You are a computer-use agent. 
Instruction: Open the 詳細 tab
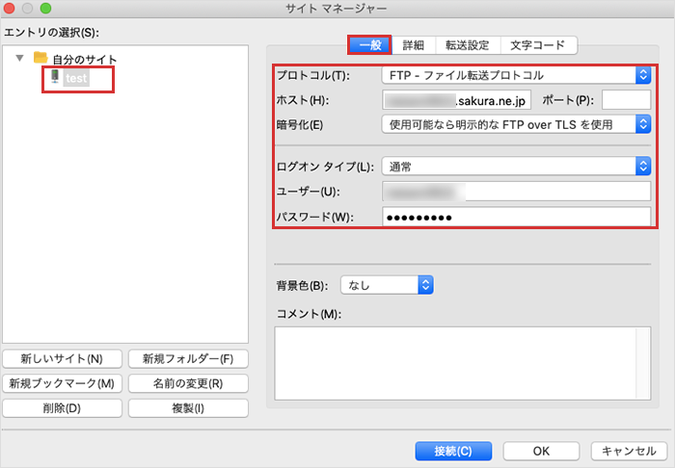pos(413,45)
